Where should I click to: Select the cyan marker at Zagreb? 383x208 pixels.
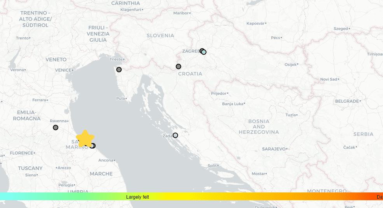(x=204, y=52)
